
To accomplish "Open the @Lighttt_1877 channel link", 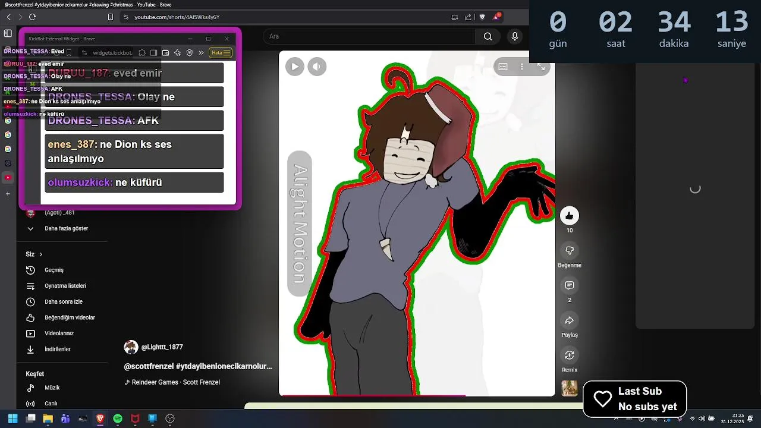I will (x=162, y=347).
